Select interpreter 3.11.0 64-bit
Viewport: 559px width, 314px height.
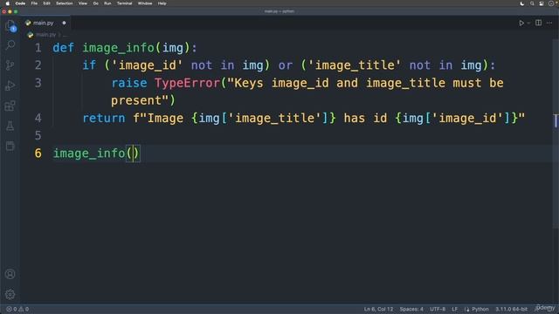[x=511, y=309]
